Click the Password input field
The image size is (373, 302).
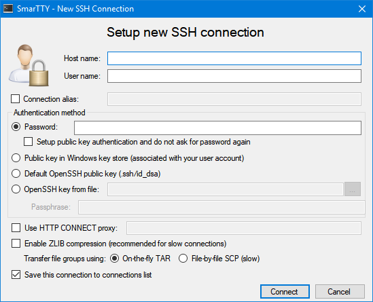217,128
